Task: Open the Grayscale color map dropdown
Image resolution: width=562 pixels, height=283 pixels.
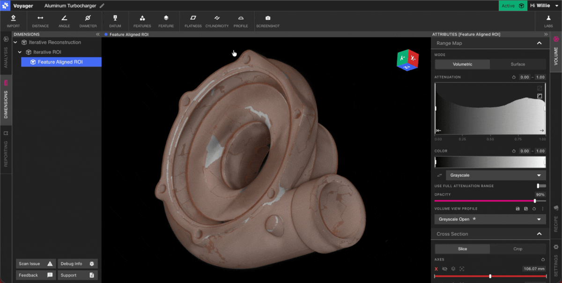Action: [x=495, y=175]
